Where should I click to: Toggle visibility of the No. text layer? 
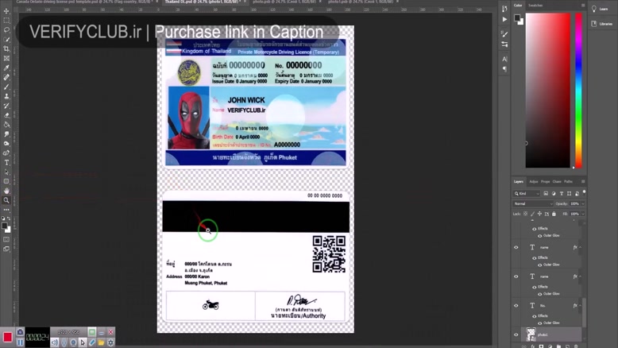[x=516, y=305]
